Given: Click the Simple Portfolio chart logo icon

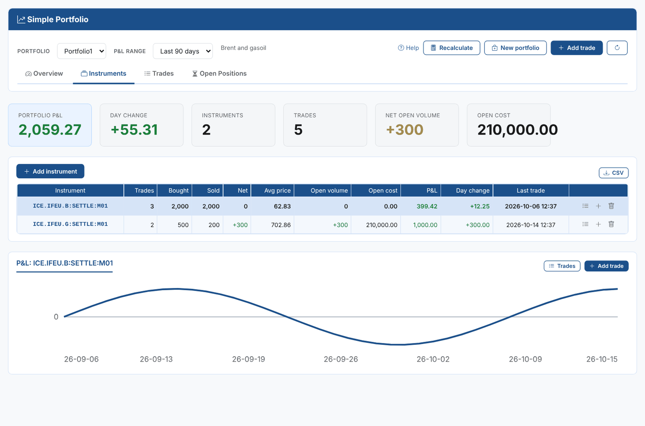Looking at the screenshot, I should pyautogui.click(x=21, y=19).
